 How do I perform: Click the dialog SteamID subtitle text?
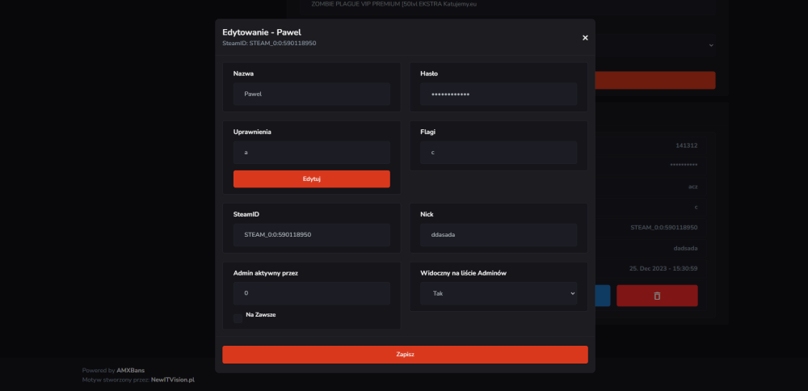tap(269, 44)
